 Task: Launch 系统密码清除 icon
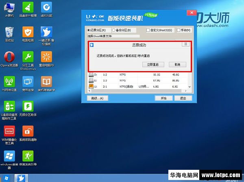pyautogui.click(x=28, y=134)
